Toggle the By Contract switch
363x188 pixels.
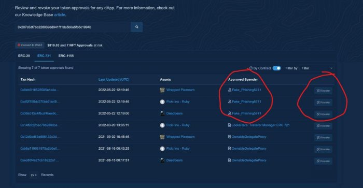276,68
